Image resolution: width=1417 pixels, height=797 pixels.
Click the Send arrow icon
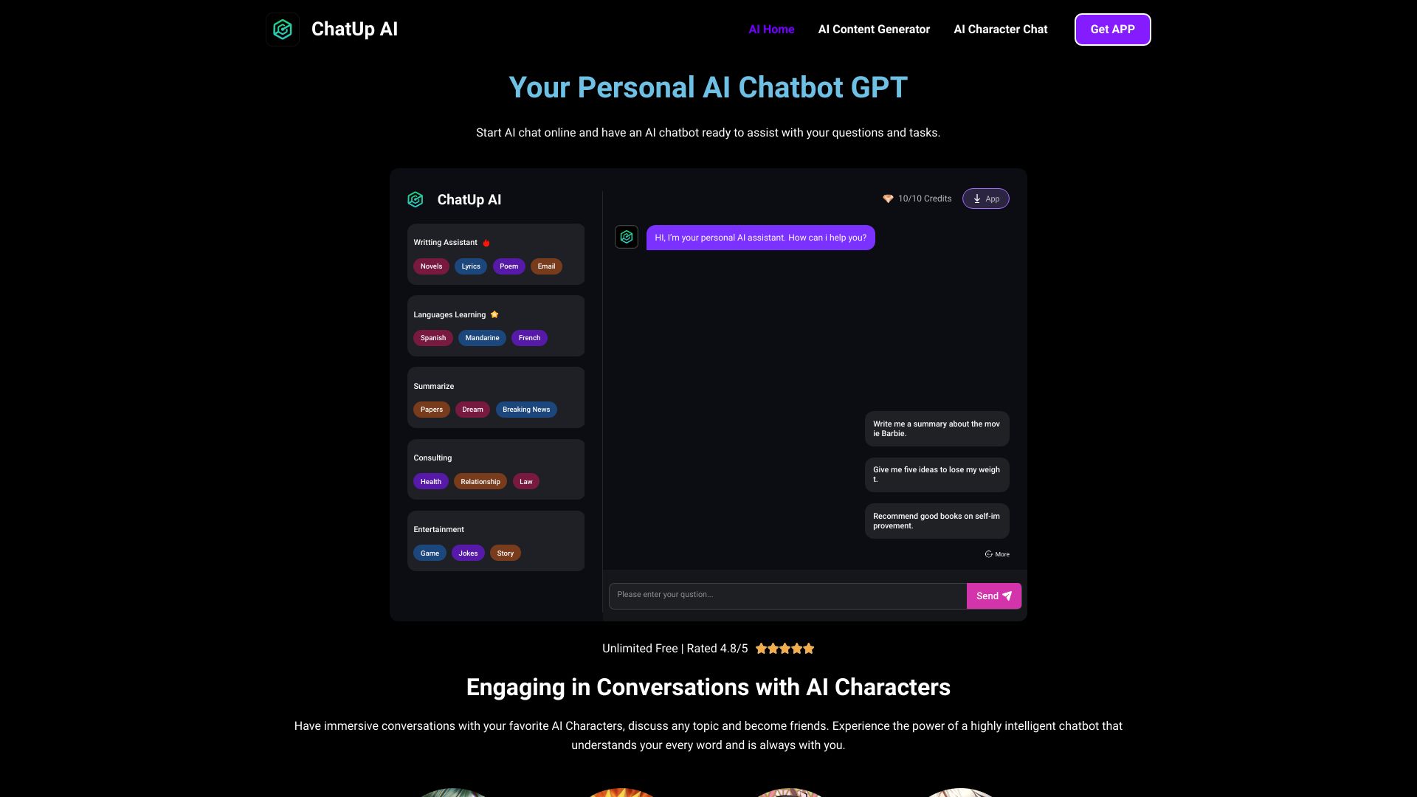(1007, 596)
